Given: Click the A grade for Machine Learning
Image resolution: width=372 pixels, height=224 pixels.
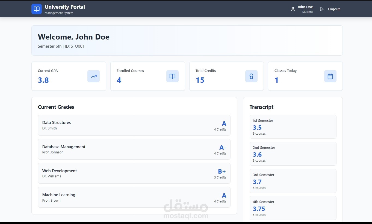Looking at the screenshot, I should click(x=224, y=195).
